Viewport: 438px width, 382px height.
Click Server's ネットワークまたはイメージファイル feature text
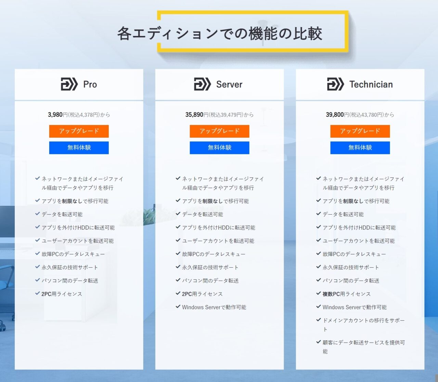click(223, 183)
